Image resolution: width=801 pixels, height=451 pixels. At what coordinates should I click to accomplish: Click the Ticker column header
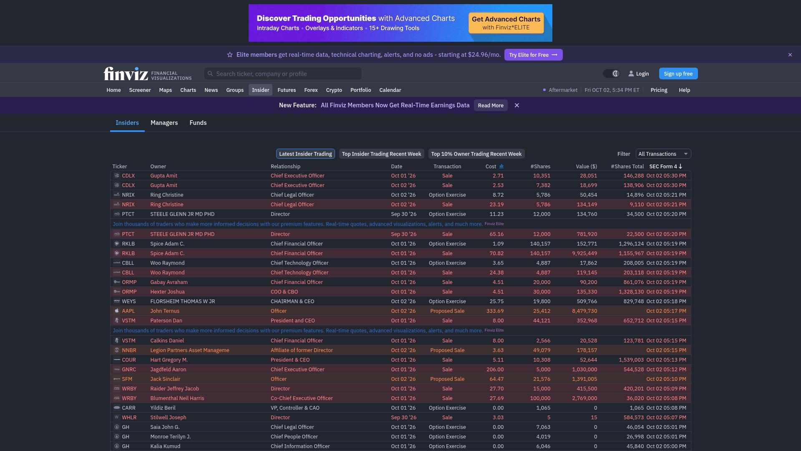point(119,166)
